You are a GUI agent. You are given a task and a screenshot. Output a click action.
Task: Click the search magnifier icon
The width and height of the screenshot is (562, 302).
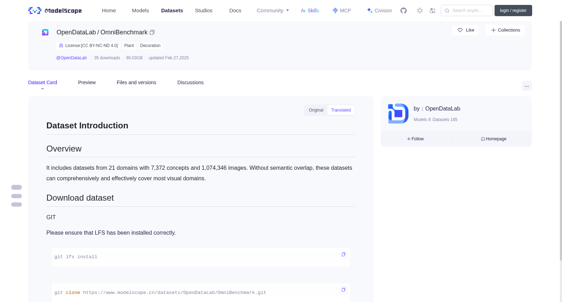447,11
